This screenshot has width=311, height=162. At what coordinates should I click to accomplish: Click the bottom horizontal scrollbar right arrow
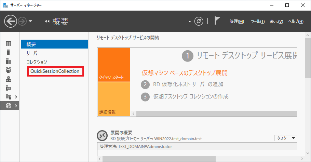[302, 159]
